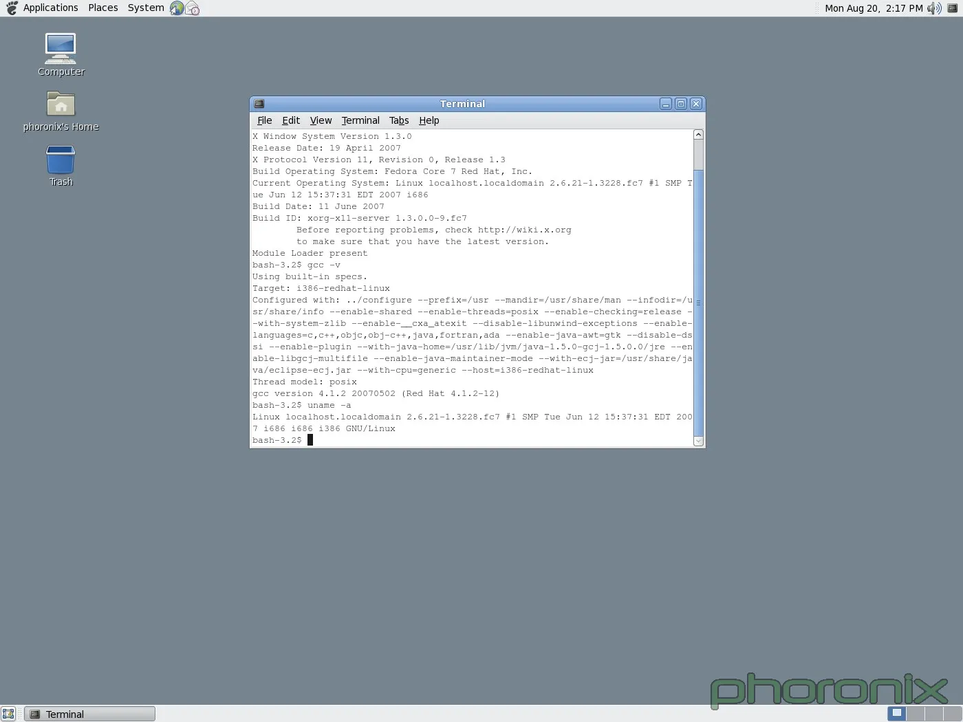Switch to the active first workspace
Image resolution: width=963 pixels, height=722 pixels.
coord(896,714)
